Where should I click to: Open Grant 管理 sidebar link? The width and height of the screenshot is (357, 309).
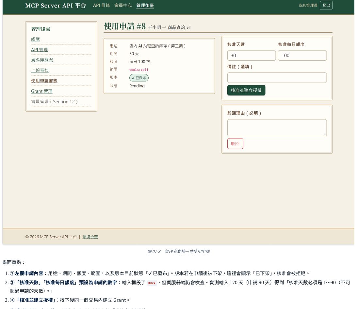point(42,91)
